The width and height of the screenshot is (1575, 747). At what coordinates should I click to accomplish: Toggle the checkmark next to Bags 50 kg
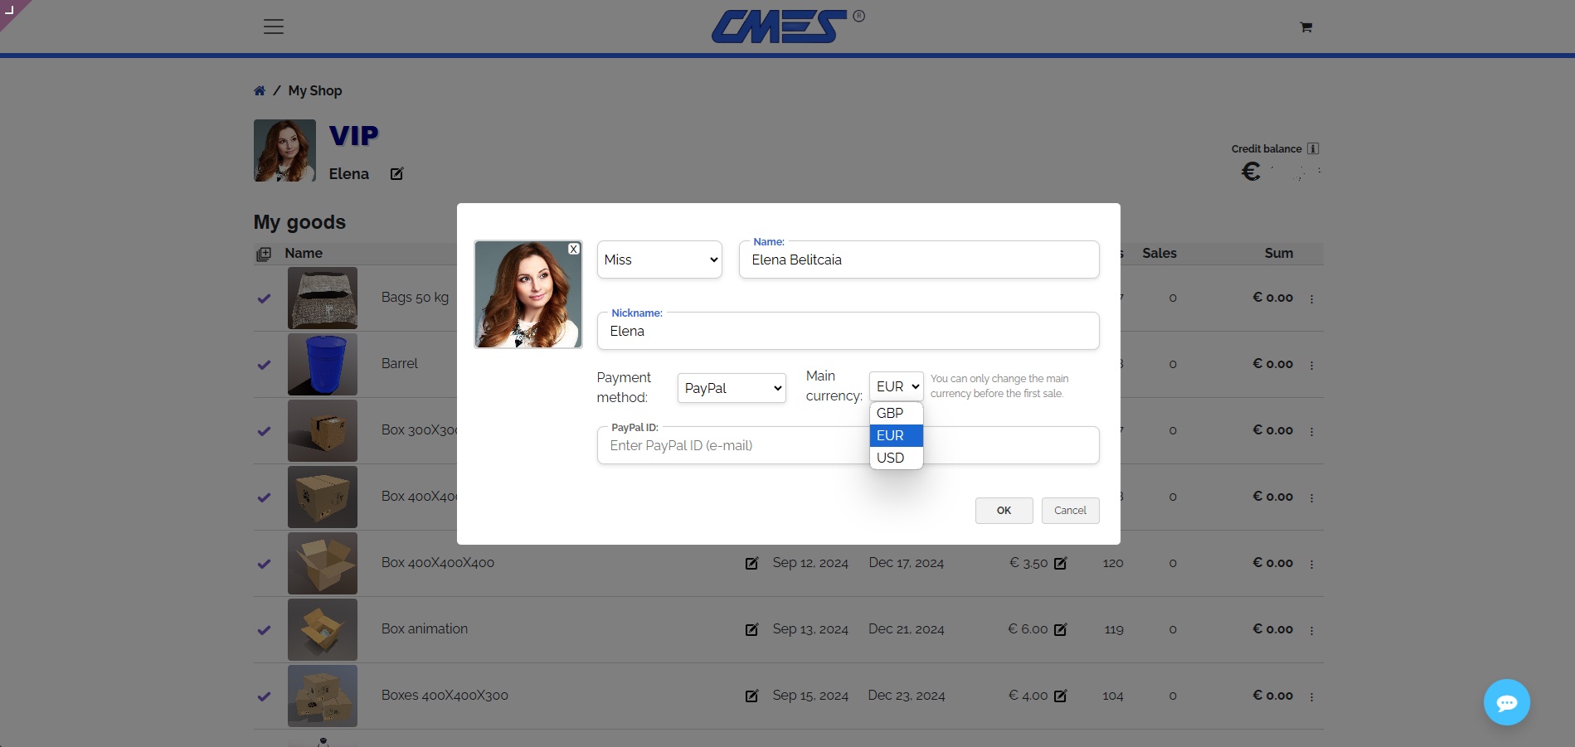pyautogui.click(x=264, y=298)
